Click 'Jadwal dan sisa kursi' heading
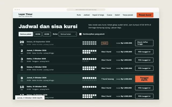 [48, 26]
